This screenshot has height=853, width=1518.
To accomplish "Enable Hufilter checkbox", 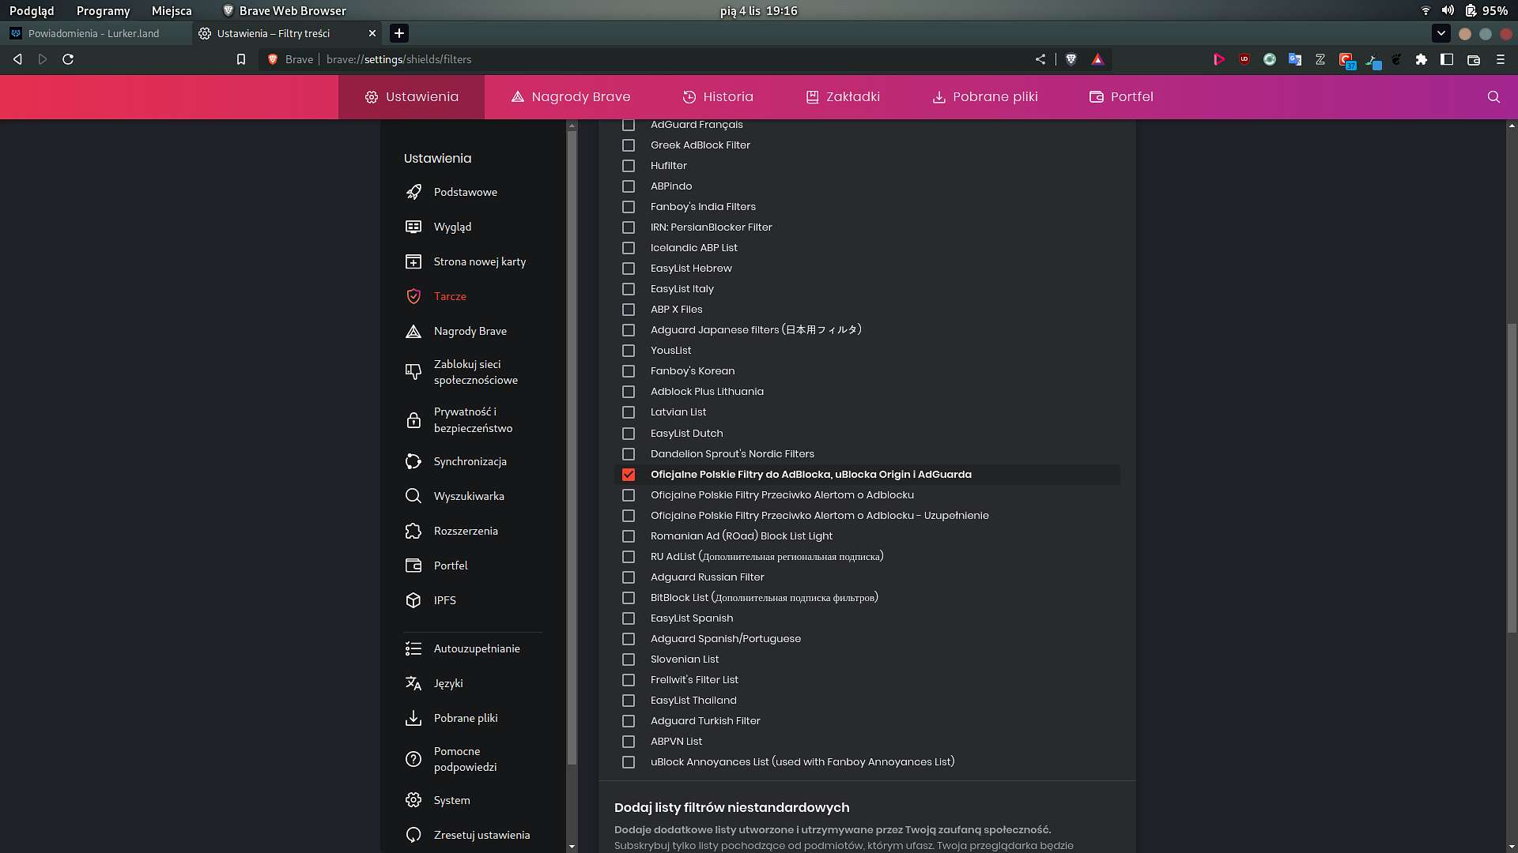I will (x=629, y=166).
